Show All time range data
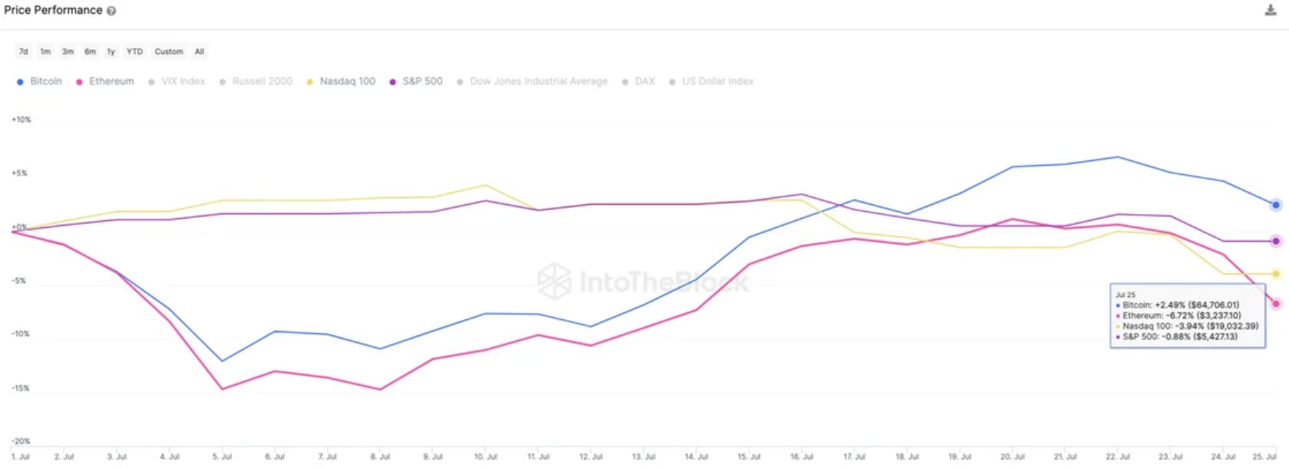Viewport: 1289px width, 469px height. click(x=200, y=51)
